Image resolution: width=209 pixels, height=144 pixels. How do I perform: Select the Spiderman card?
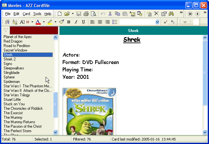tap(28, 82)
